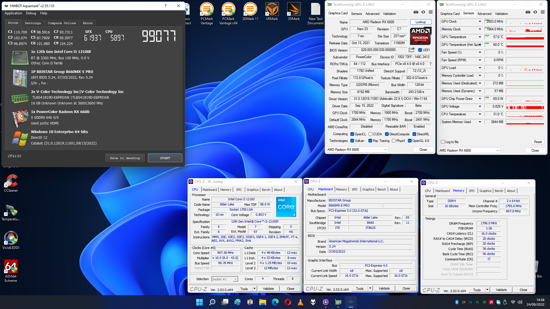Image resolution: width=550 pixels, height=309 pixels.
Task: Click the GPU Temperature sensor graph
Action: tap(525, 37)
